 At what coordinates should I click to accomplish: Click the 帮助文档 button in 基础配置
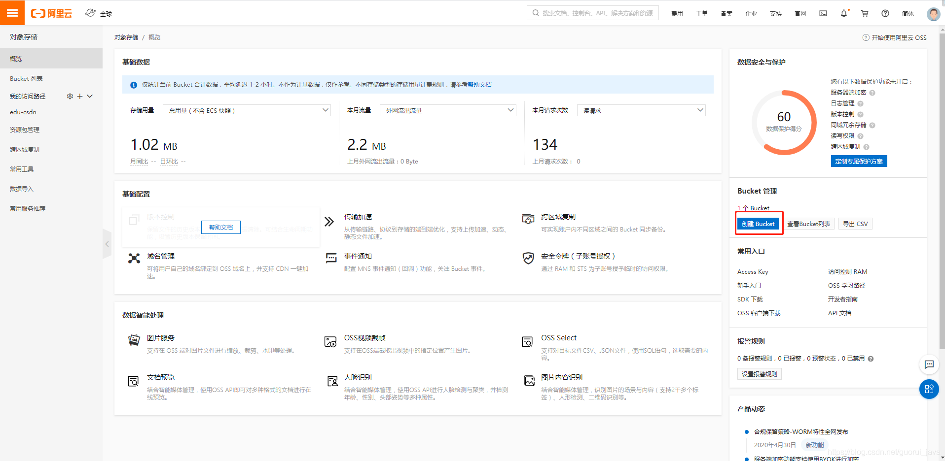click(x=220, y=227)
